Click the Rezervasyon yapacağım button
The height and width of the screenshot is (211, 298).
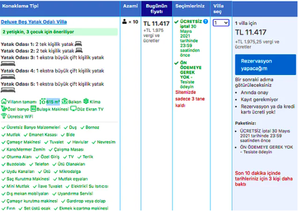[x=265, y=65]
